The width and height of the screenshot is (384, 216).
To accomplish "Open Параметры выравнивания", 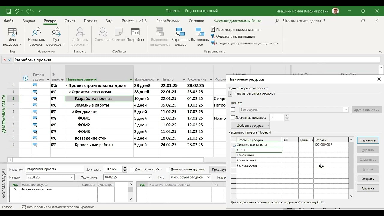I will tap(235, 29).
